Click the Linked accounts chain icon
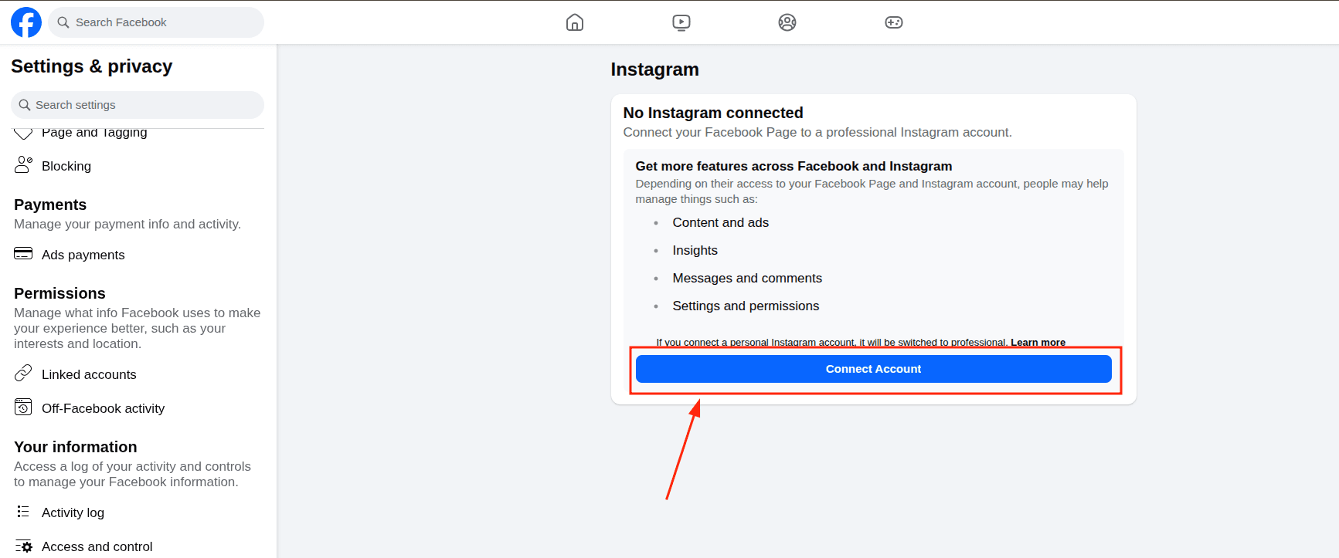The image size is (1339, 558). click(x=23, y=374)
